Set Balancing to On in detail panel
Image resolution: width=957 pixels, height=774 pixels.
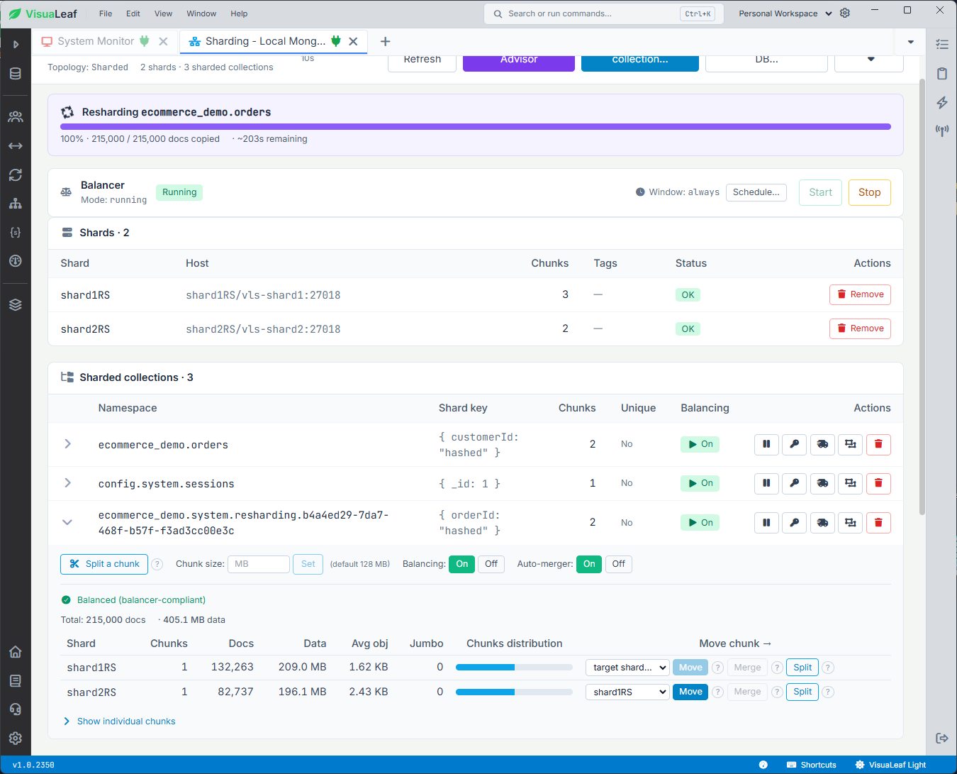click(x=462, y=564)
